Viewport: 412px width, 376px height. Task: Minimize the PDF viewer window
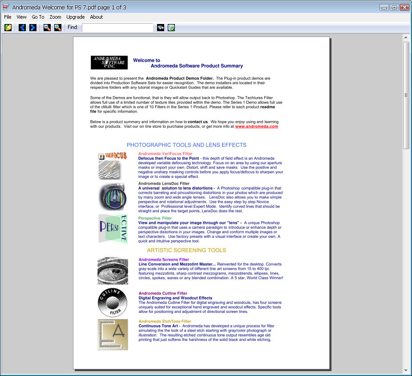click(x=384, y=8)
